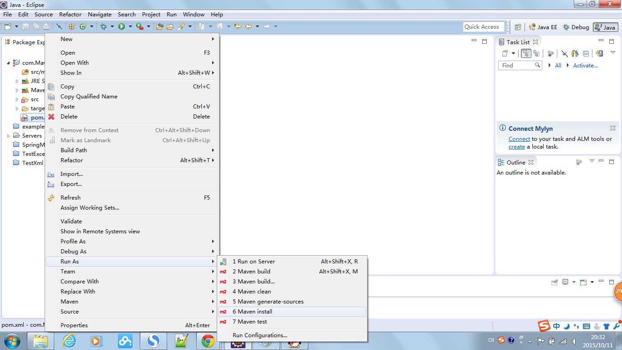
Task: Toggle Show Only My Tasks in Task List
Action: tap(575, 53)
